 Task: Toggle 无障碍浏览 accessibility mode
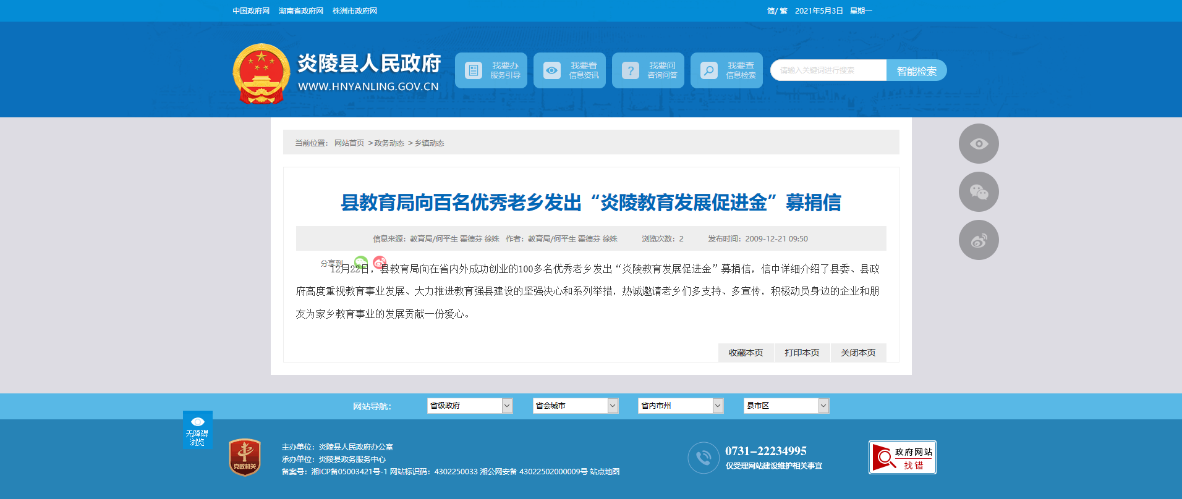(197, 430)
